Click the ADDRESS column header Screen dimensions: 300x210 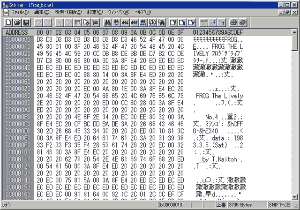[15, 32]
